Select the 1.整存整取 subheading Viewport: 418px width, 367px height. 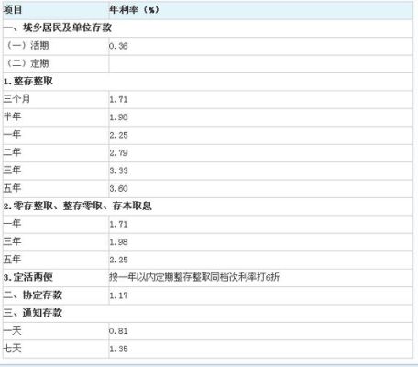coord(28,82)
